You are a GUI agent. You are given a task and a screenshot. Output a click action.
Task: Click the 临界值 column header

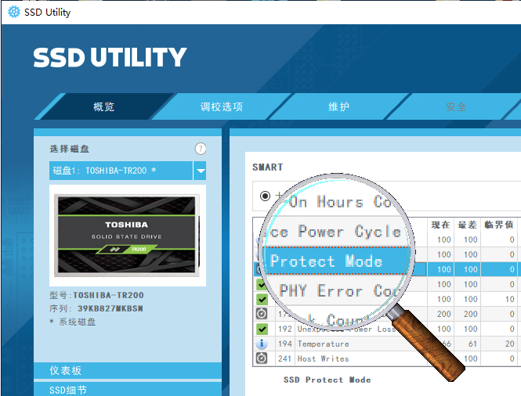(499, 225)
